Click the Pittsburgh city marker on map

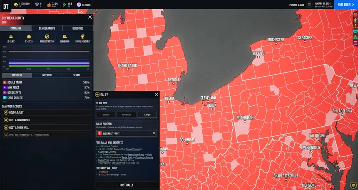[245, 121]
